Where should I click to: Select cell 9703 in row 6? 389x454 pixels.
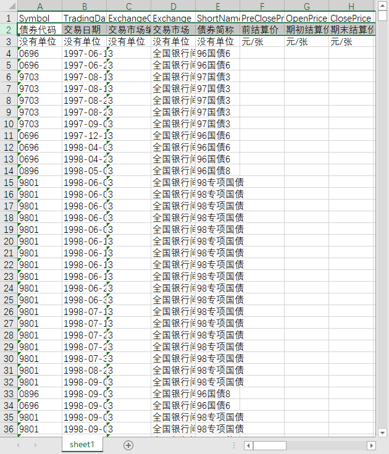pyautogui.click(x=40, y=77)
